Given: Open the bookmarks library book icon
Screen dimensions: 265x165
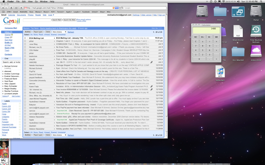Looking at the screenshot, I should point(3,12).
